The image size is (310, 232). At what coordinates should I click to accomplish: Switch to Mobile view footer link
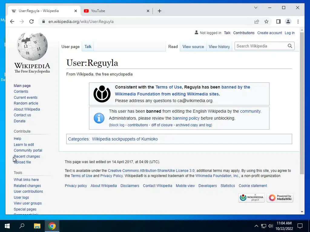point(185,186)
